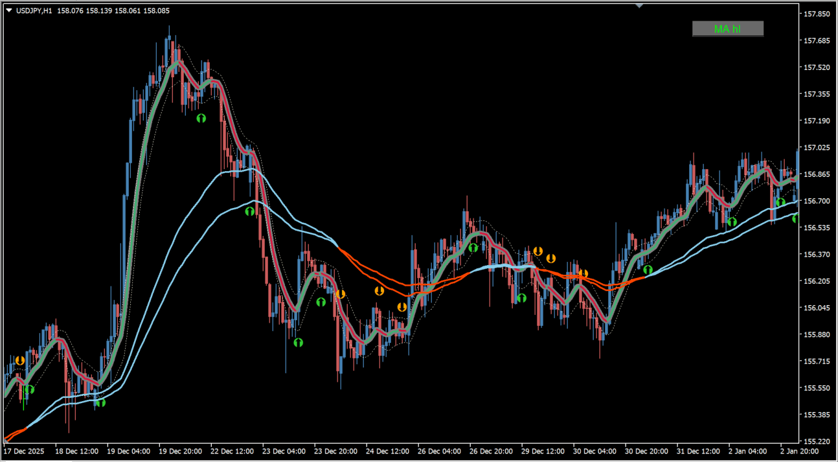
Task: Click the orange down arrow near 17 Dec 2025
Action: click(20, 360)
